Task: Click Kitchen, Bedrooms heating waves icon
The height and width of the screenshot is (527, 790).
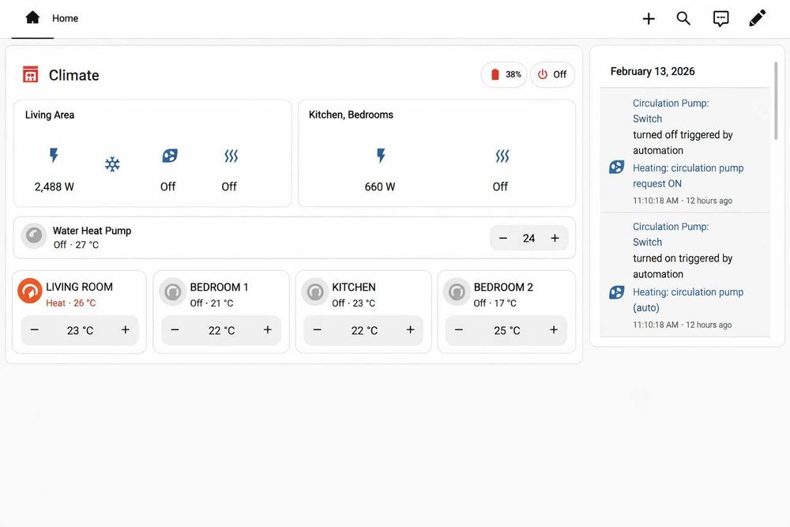Action: (x=502, y=156)
